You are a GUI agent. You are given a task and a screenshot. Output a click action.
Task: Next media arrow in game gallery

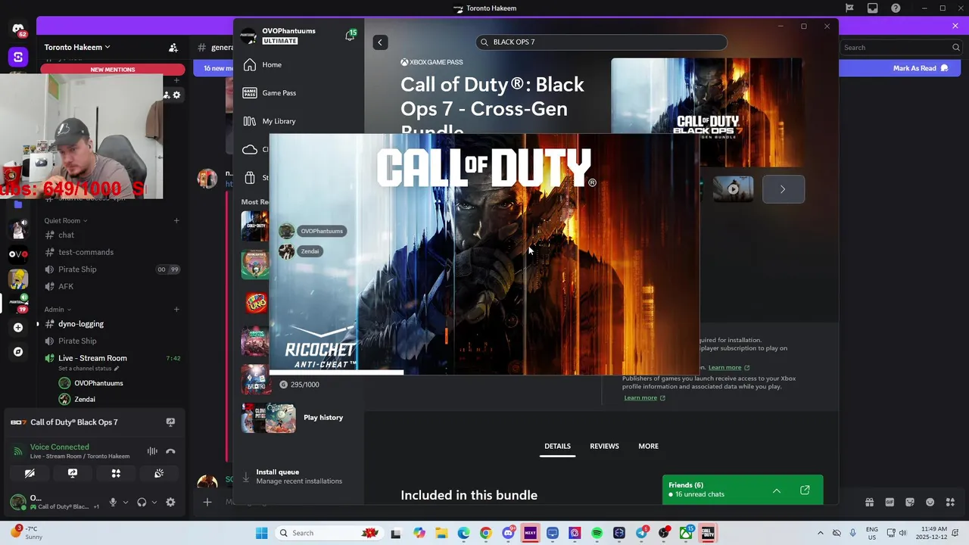(x=783, y=189)
